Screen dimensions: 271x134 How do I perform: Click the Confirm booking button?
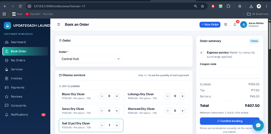(230, 121)
